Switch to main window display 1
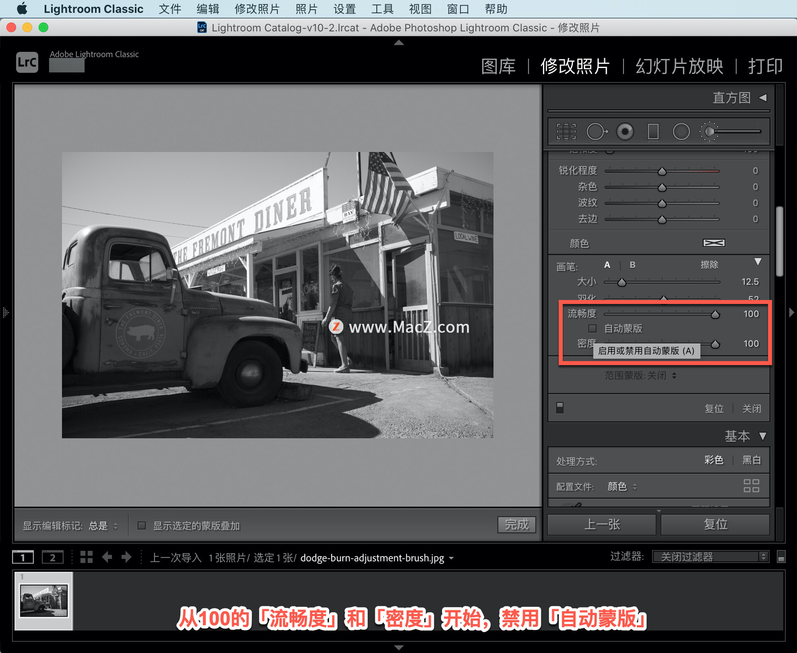 pos(23,557)
